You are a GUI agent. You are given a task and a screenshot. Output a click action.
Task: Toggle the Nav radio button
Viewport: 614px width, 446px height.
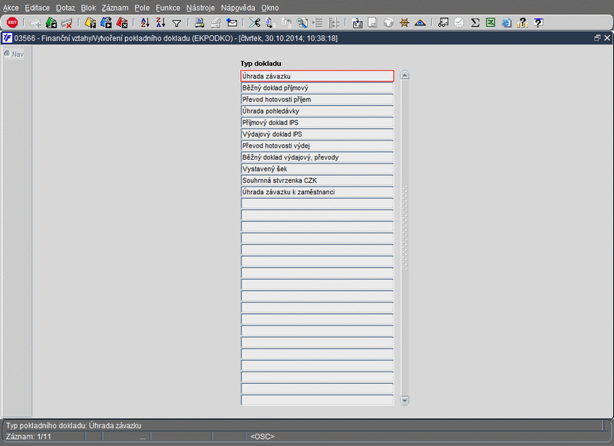pos(7,54)
